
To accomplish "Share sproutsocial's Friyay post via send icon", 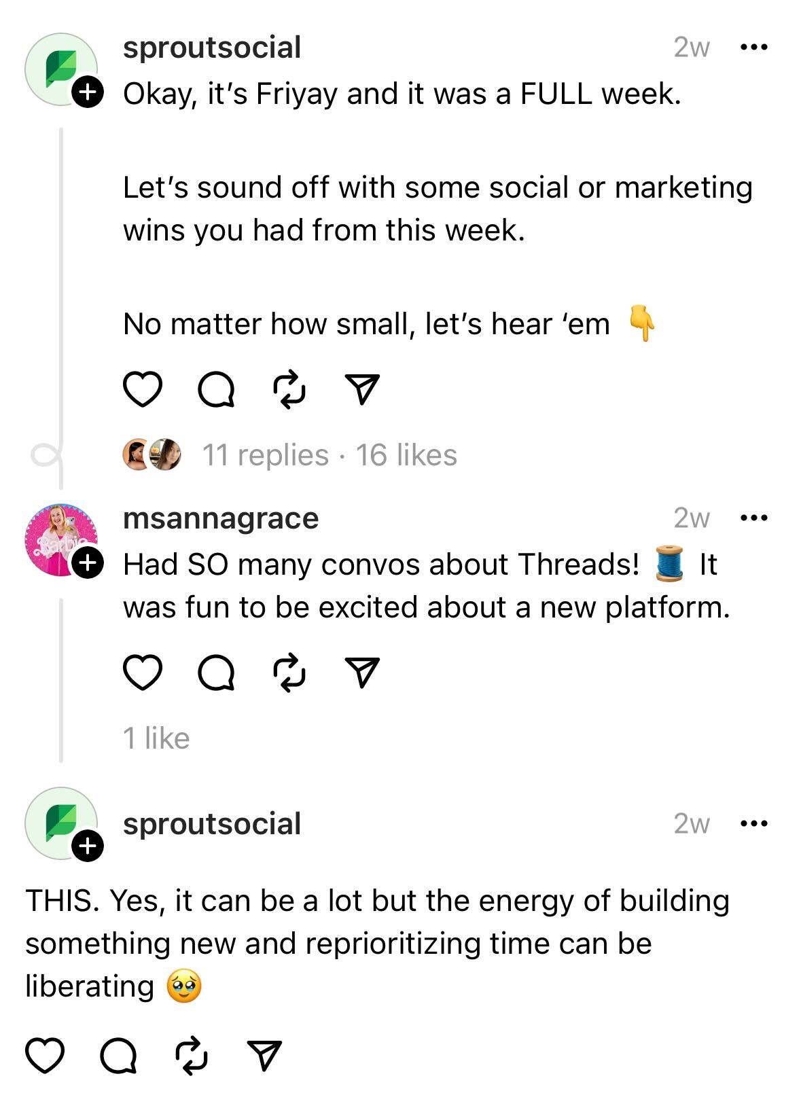I will tap(362, 390).
